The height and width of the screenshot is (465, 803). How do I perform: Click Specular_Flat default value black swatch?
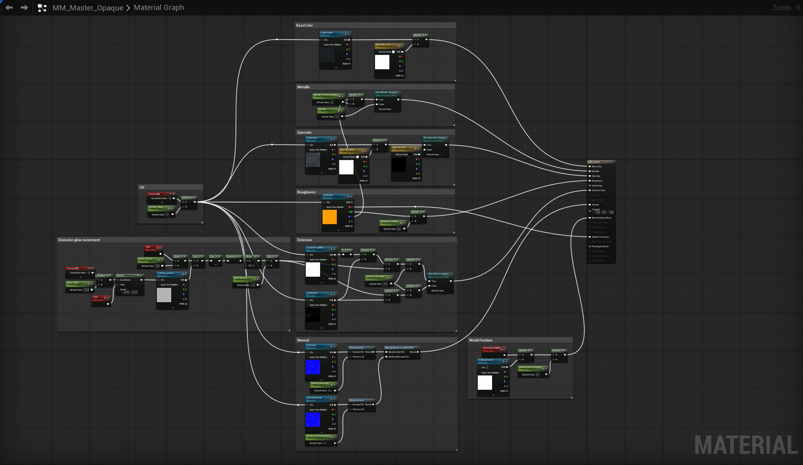(x=410, y=154)
